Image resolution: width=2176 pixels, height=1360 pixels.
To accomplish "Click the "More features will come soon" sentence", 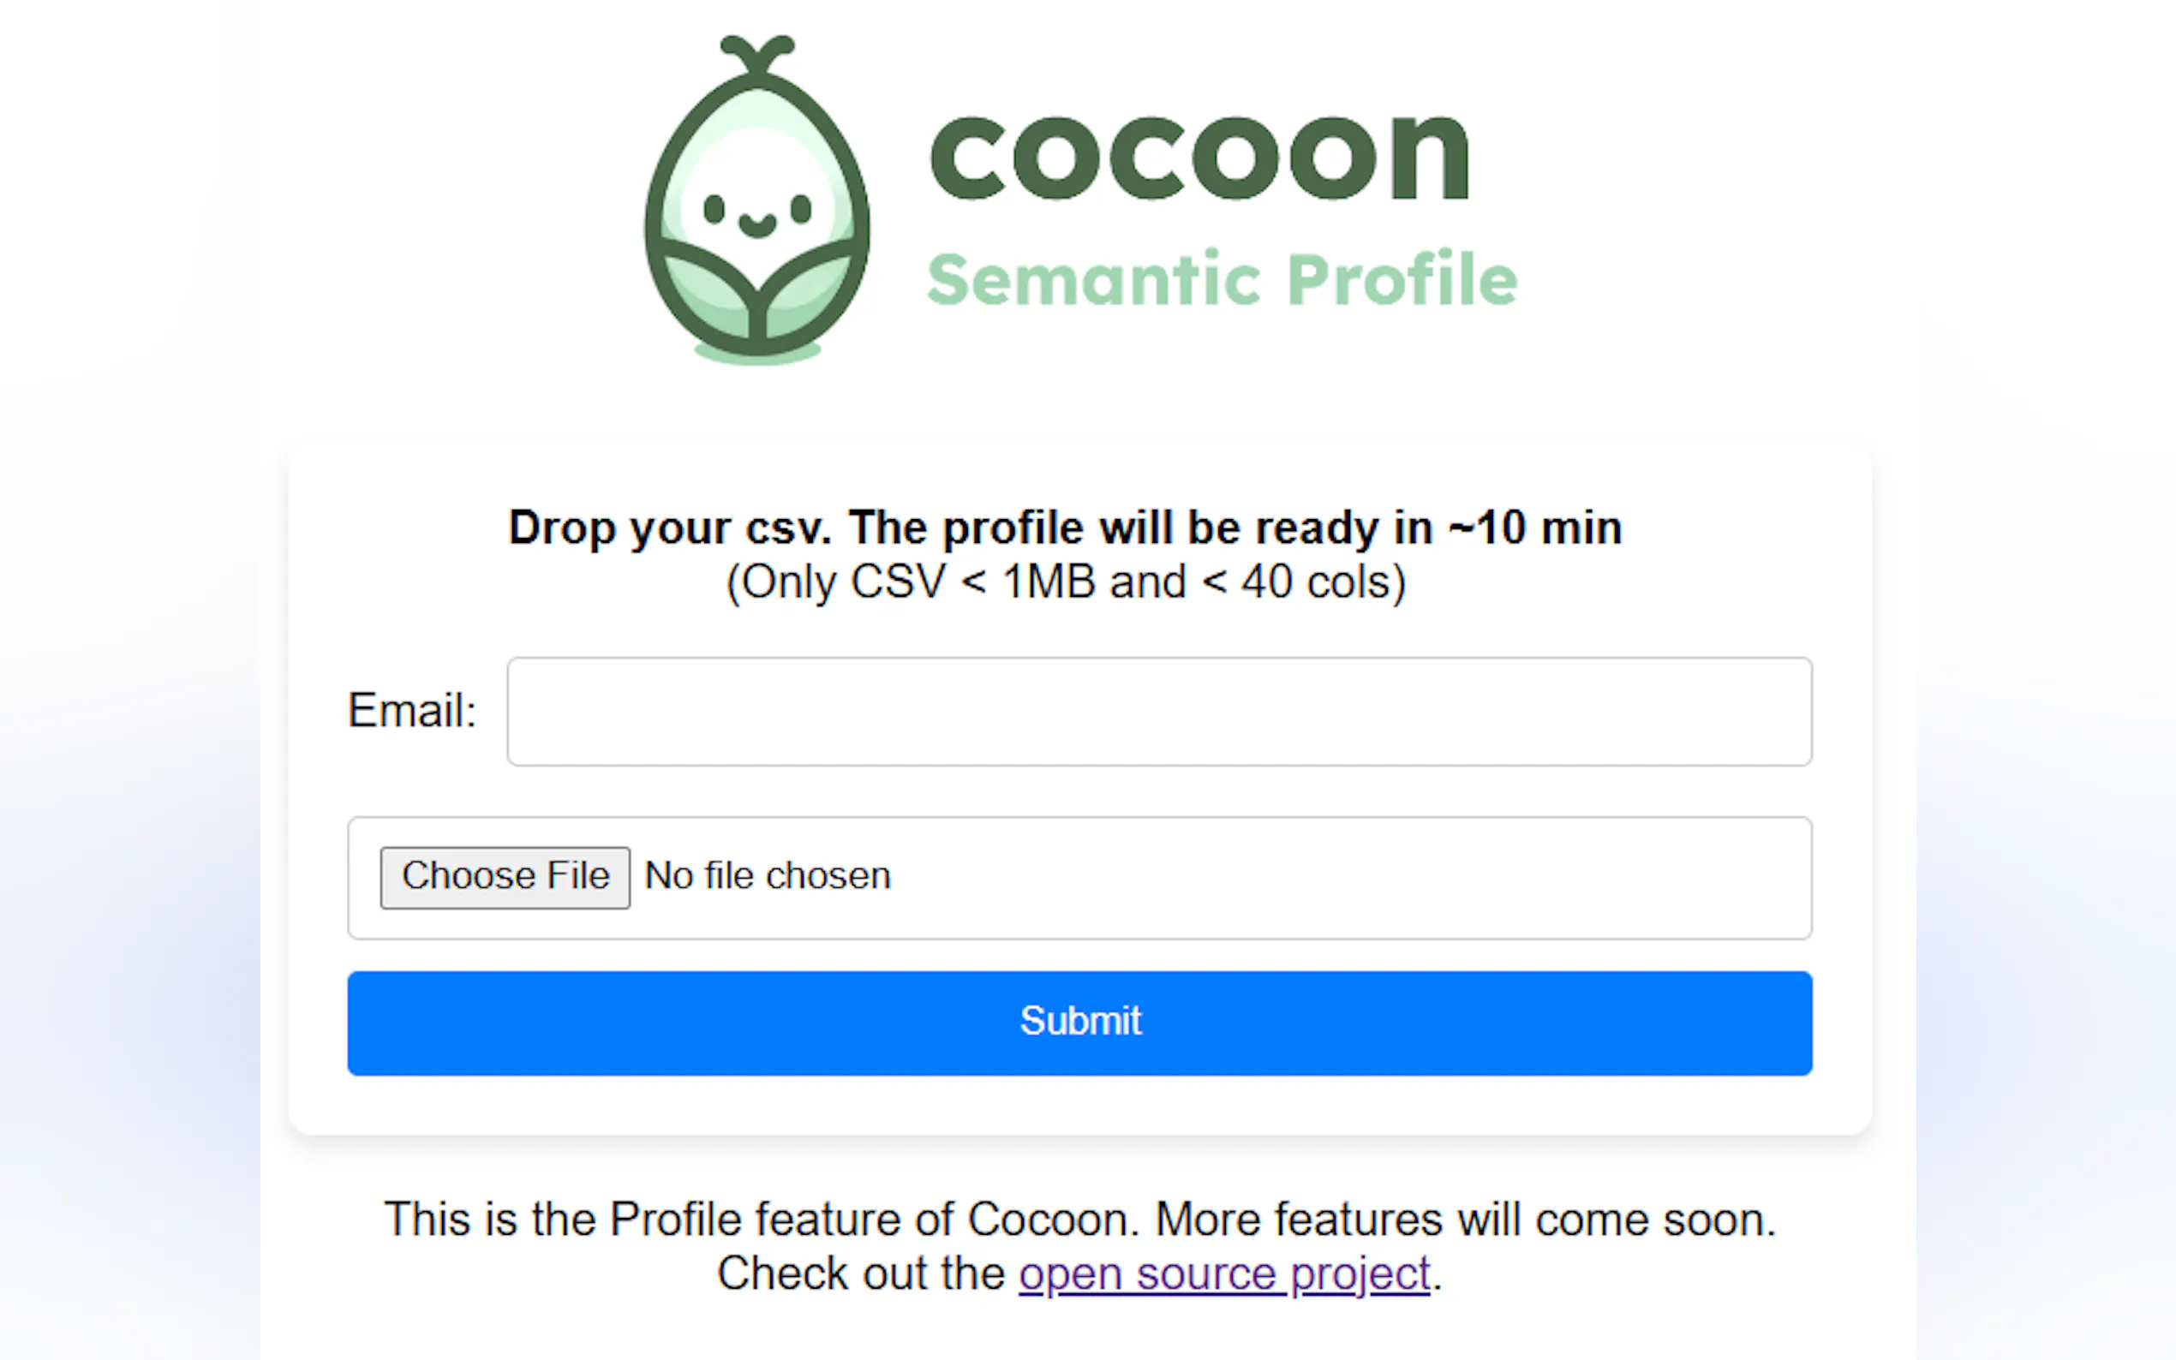I will click(x=1464, y=1220).
